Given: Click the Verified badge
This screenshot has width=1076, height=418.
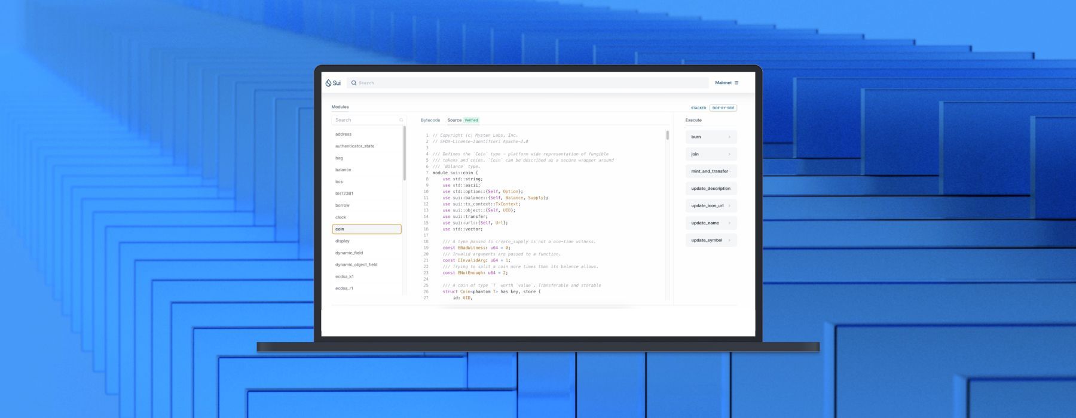Looking at the screenshot, I should [x=472, y=120].
